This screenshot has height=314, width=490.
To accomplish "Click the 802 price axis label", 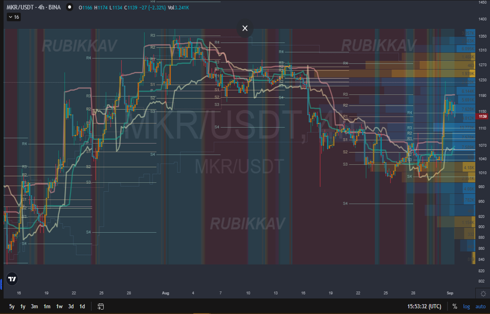I will coord(482,281).
